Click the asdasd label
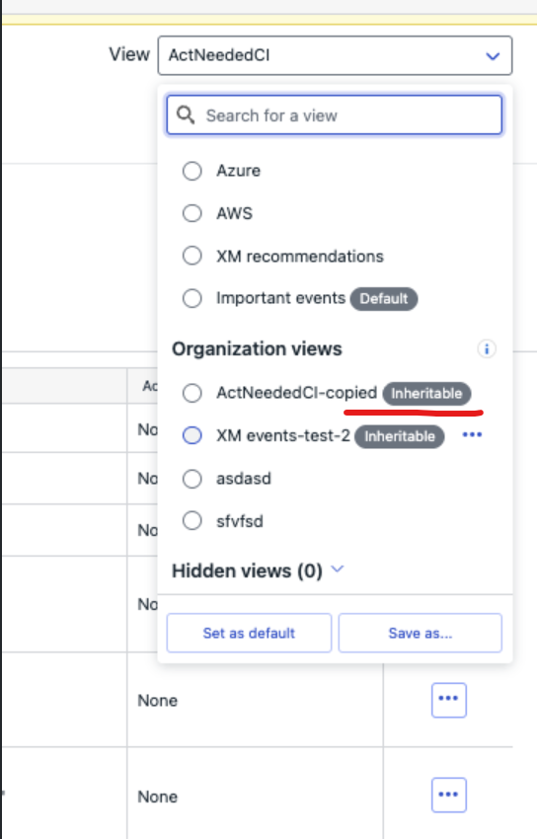This screenshot has width=537, height=839. (x=244, y=479)
